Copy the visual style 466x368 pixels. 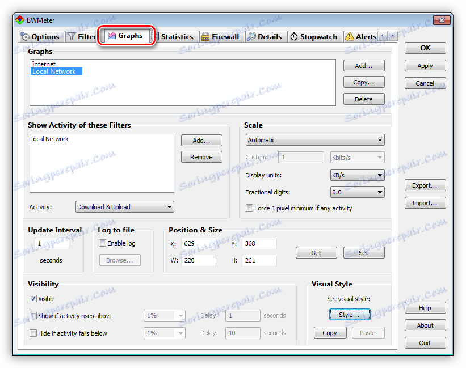click(330, 333)
